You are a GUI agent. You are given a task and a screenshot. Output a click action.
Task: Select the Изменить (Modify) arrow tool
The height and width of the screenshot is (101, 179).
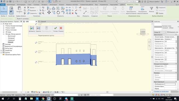coord(4,10)
